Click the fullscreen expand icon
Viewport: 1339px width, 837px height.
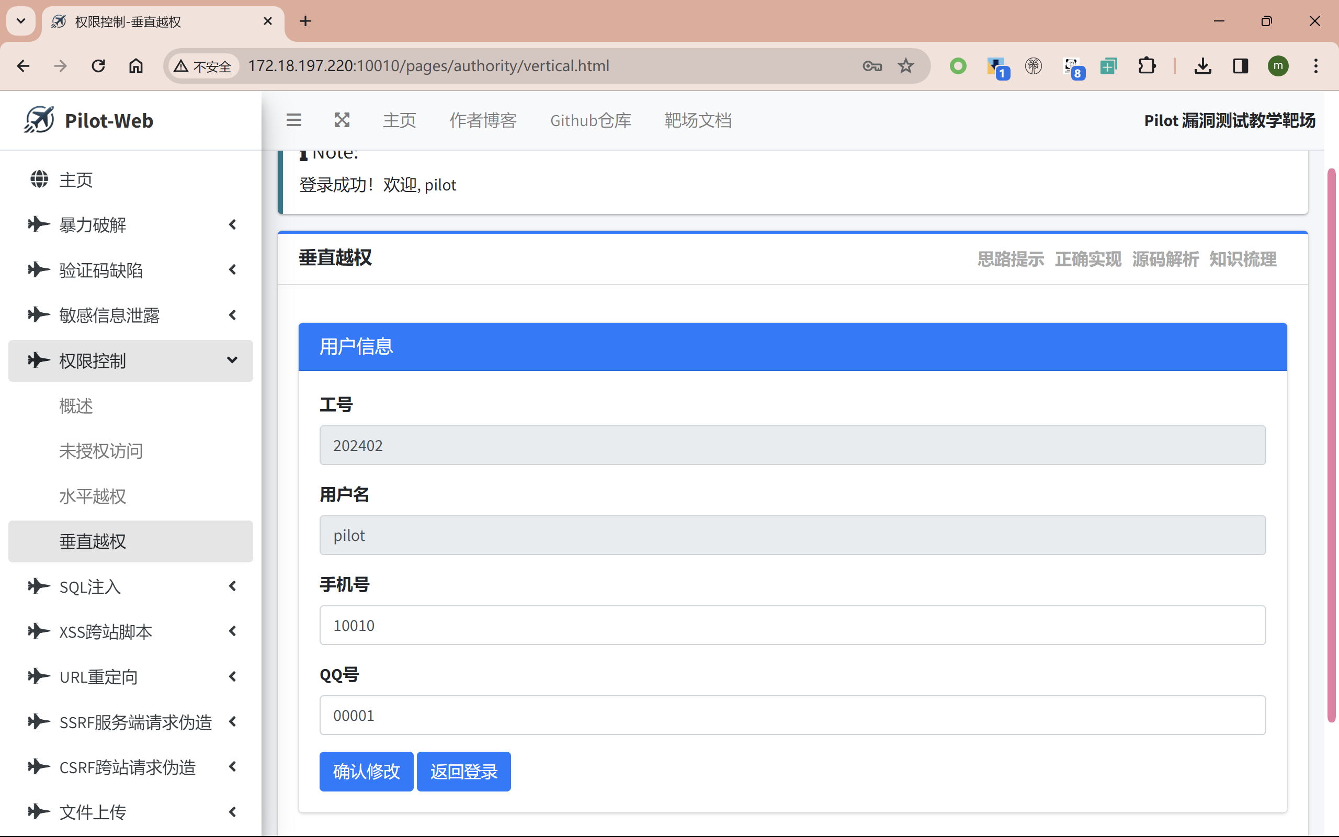click(342, 120)
